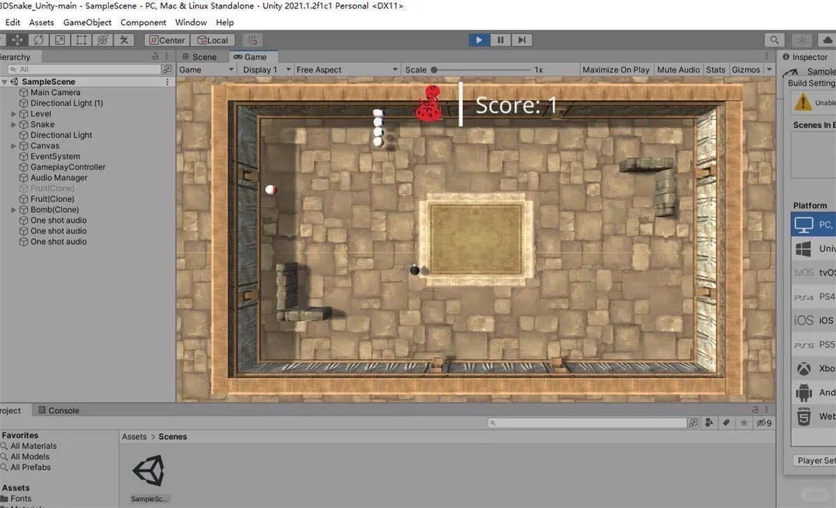The image size is (836, 508).
Task: Expand the Snake object in Hierarchy
Action: coord(13,124)
